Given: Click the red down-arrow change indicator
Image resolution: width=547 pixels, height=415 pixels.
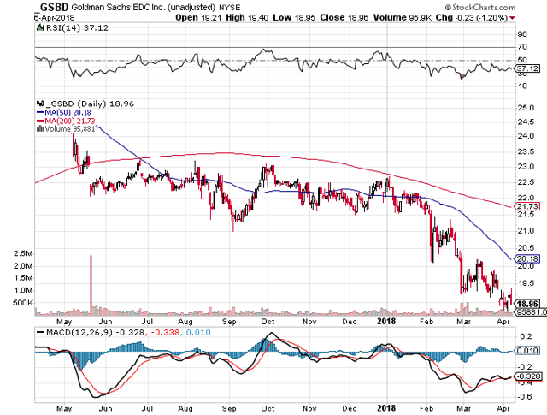Looking at the screenshot, I should click(512, 18).
